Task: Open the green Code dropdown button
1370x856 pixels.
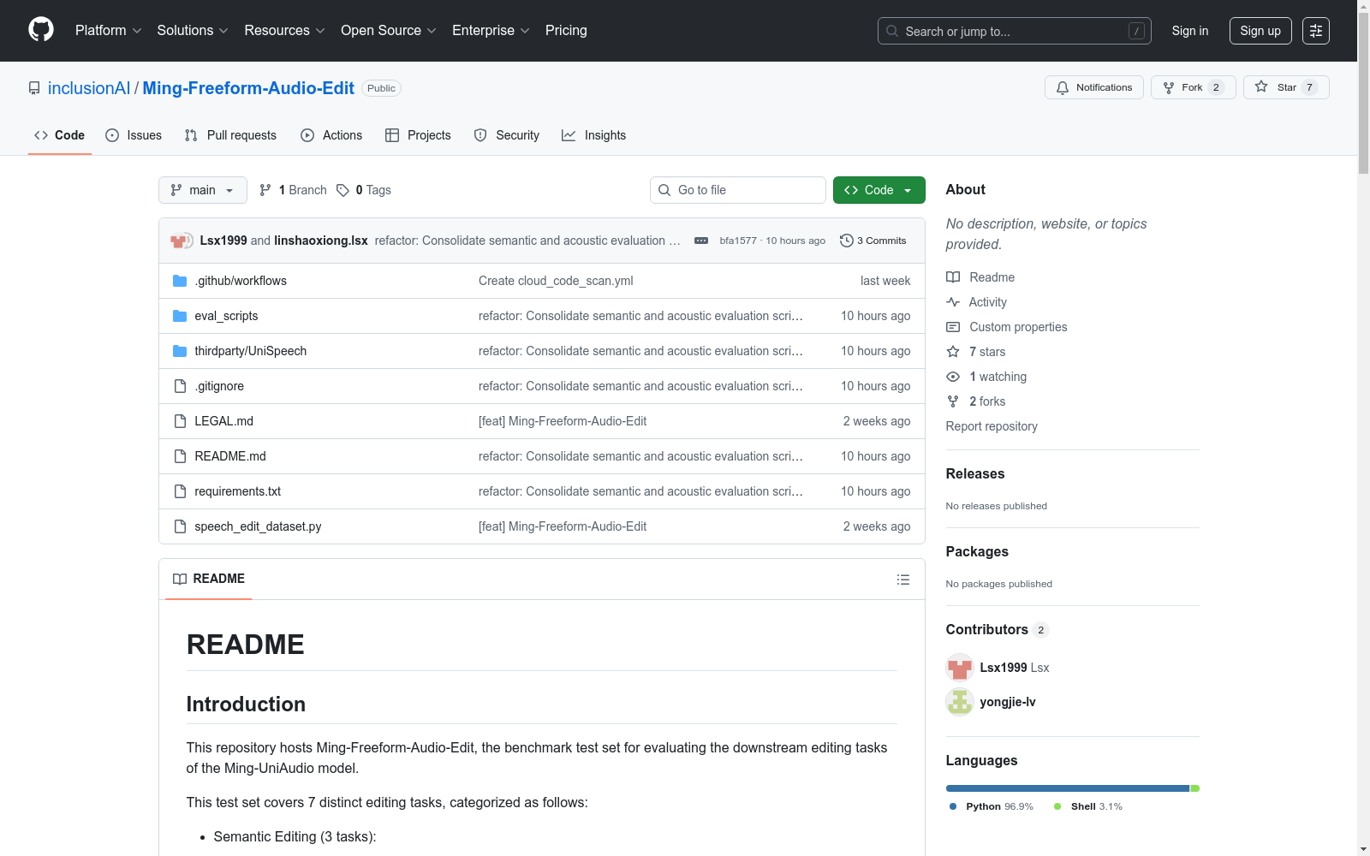Action: pos(879,190)
